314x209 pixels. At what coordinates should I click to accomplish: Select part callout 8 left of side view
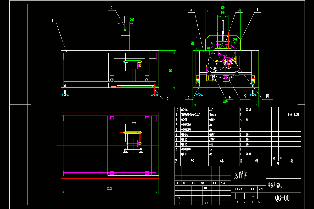click(x=188, y=97)
